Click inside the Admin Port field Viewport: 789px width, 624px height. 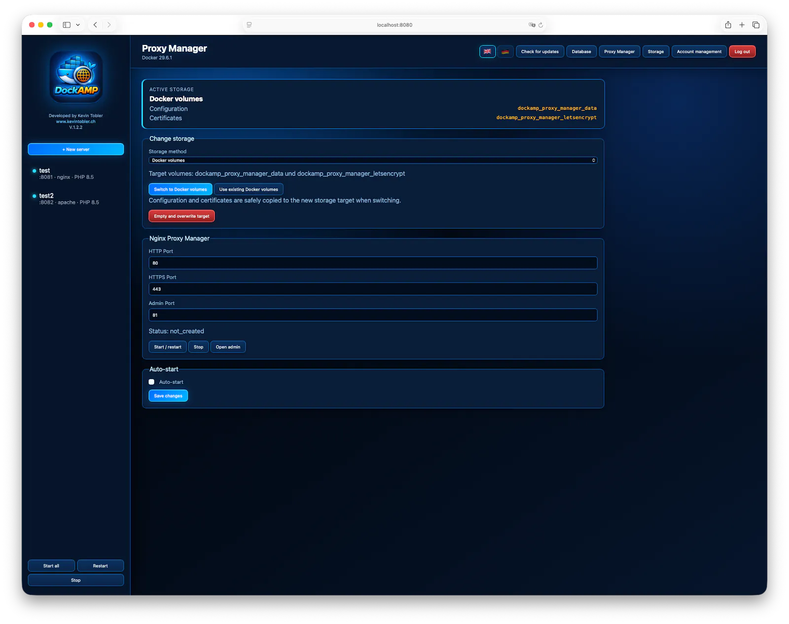click(x=373, y=315)
